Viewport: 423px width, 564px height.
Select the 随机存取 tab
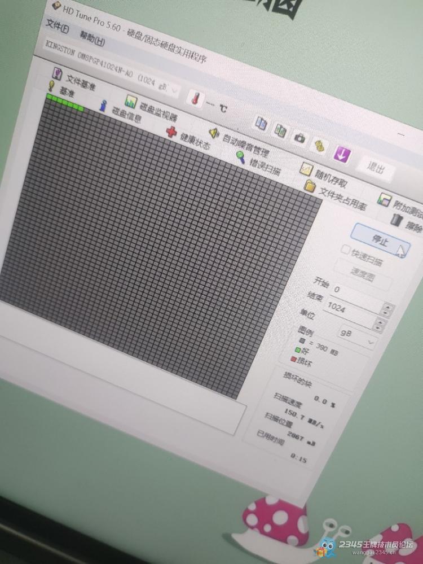[324, 176]
